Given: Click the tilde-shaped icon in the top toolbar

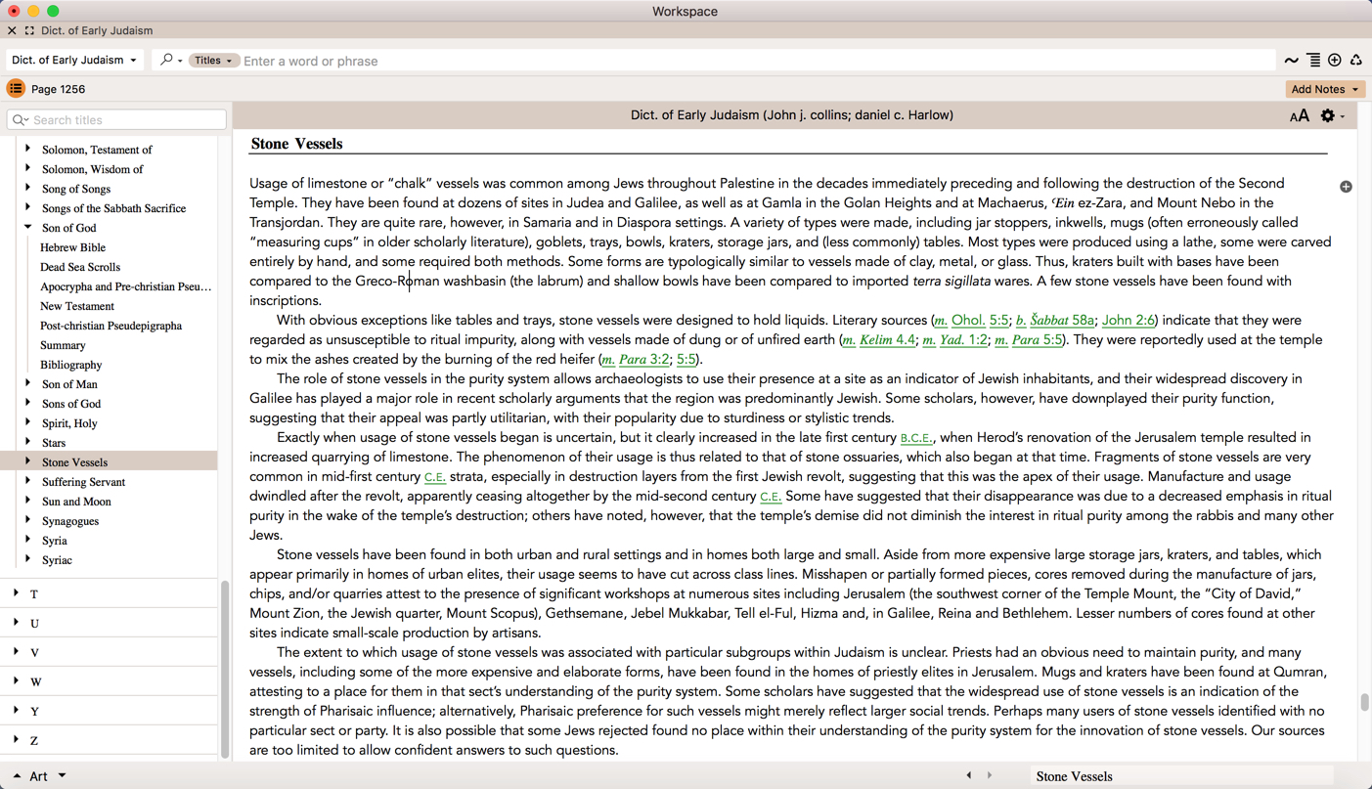Looking at the screenshot, I should (1292, 61).
